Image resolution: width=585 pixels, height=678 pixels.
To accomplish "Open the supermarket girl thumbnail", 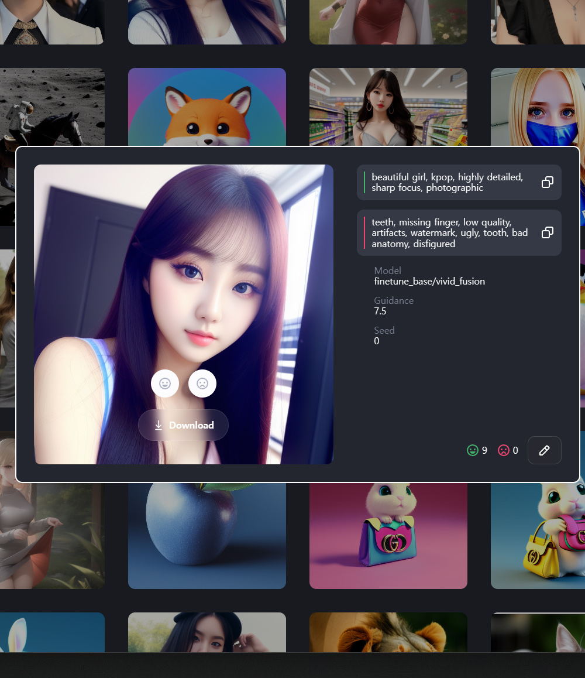I will tap(388, 107).
